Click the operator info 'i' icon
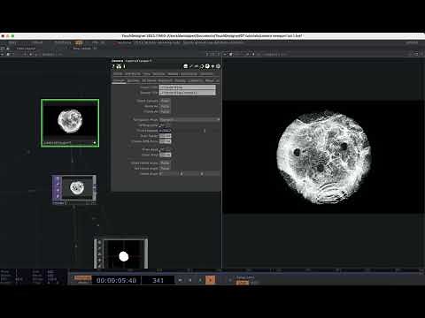 [124, 66]
